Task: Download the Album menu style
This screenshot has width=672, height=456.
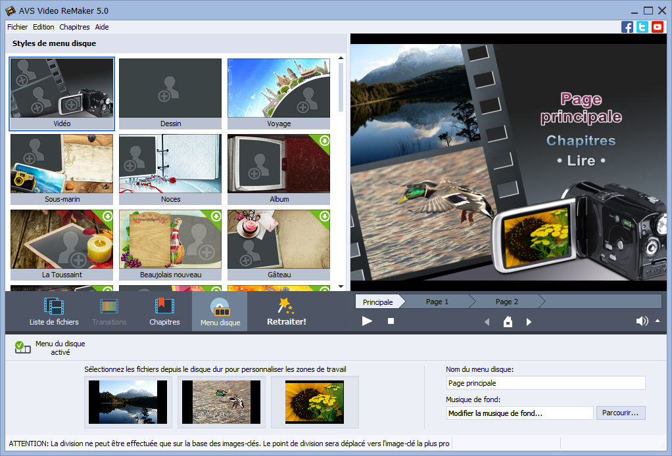Action: tap(324, 140)
